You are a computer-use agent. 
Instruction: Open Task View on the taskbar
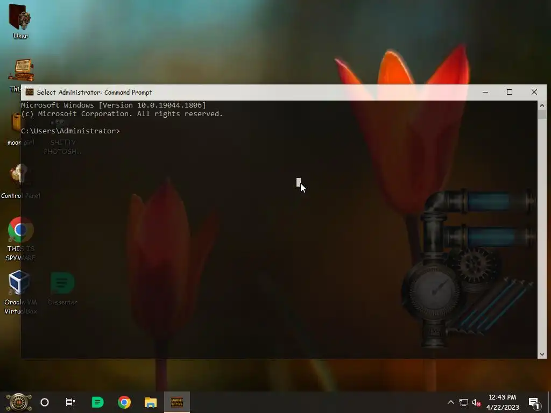pyautogui.click(x=70, y=402)
